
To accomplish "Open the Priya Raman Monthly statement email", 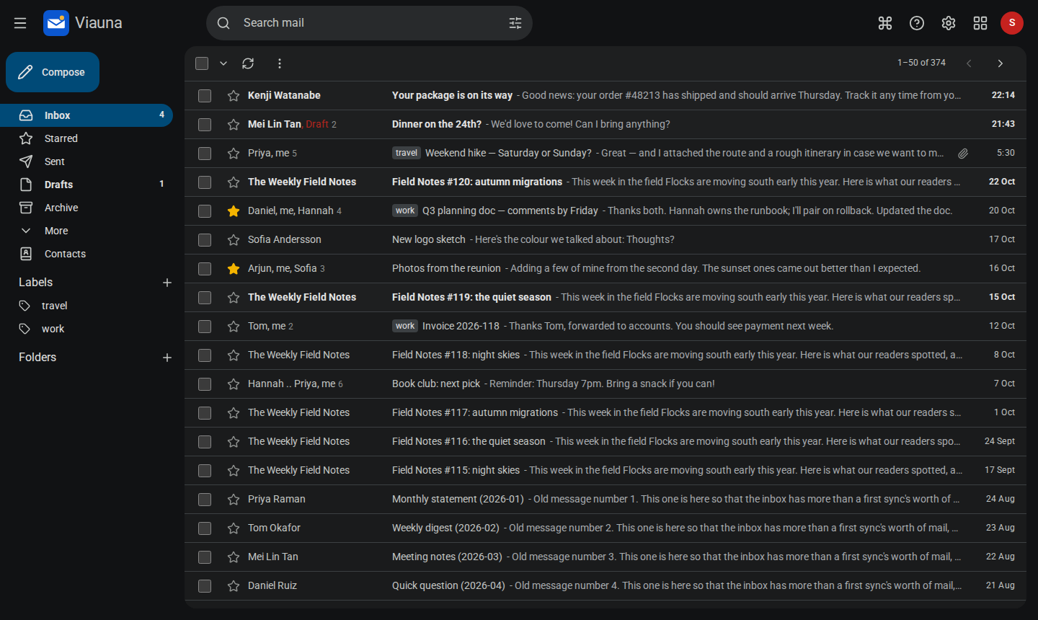I will coord(605,500).
